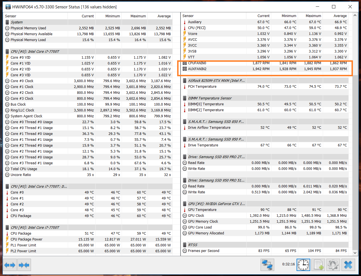Select the Drive: Samsung SSD 950 PRO group header
This screenshot has height=276, width=361.
[265, 180]
